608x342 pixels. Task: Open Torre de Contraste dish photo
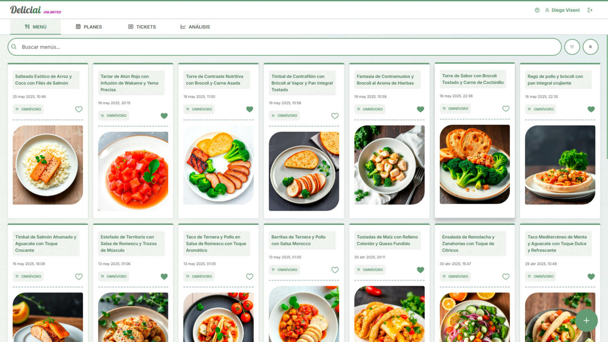click(218, 165)
